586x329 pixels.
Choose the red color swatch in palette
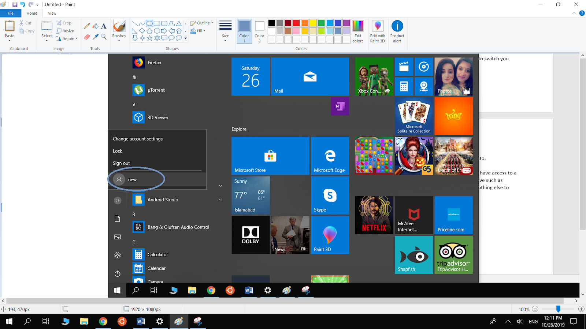tap(296, 23)
